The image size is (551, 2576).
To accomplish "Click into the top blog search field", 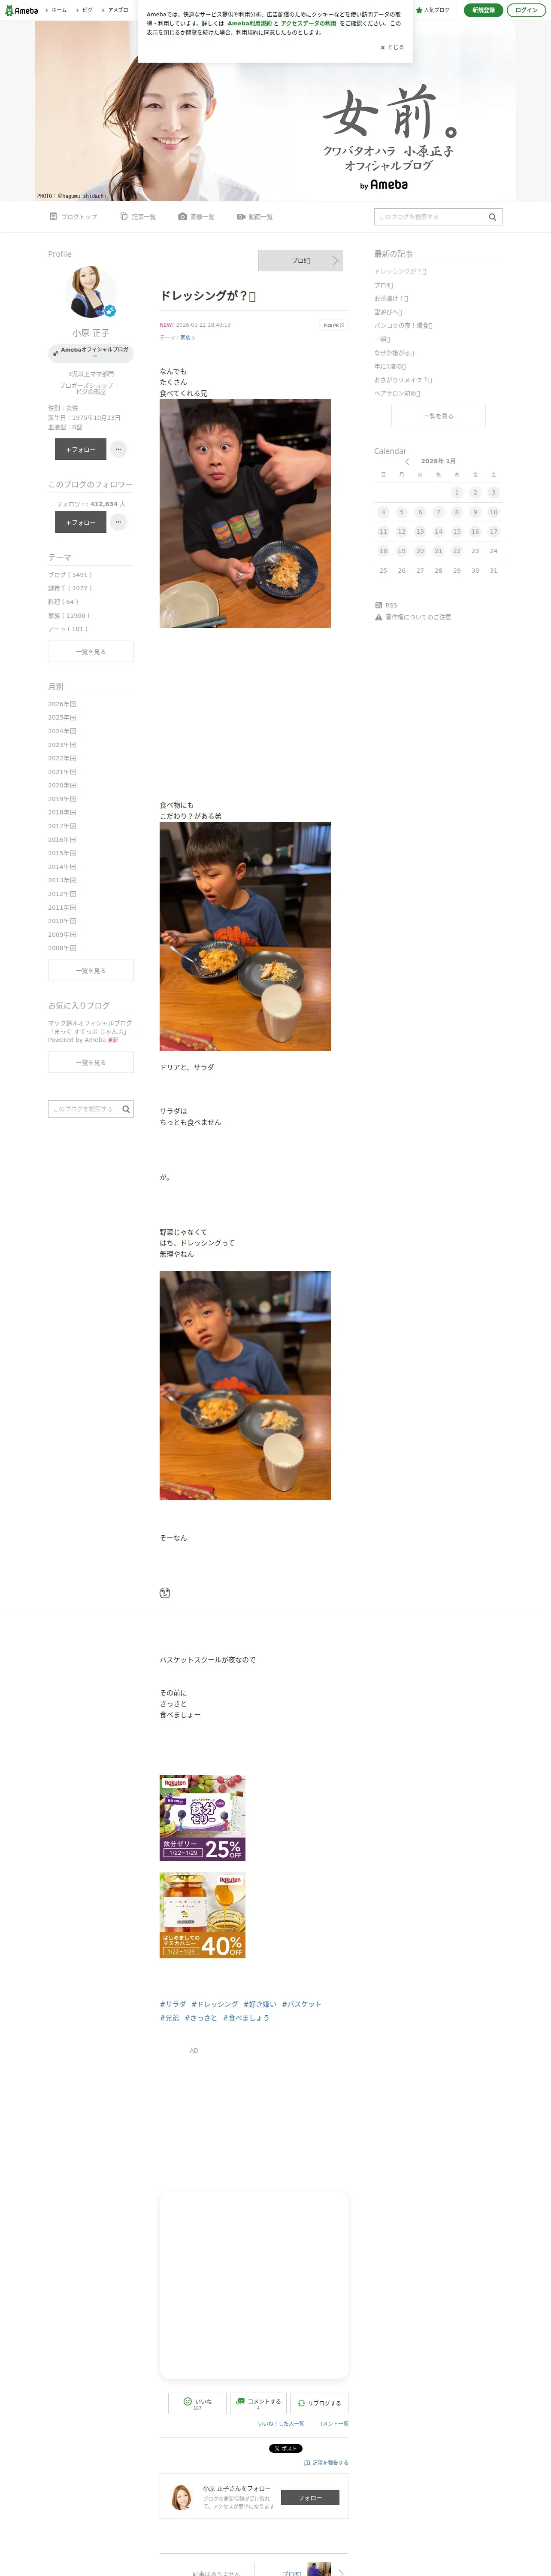I will click(429, 217).
